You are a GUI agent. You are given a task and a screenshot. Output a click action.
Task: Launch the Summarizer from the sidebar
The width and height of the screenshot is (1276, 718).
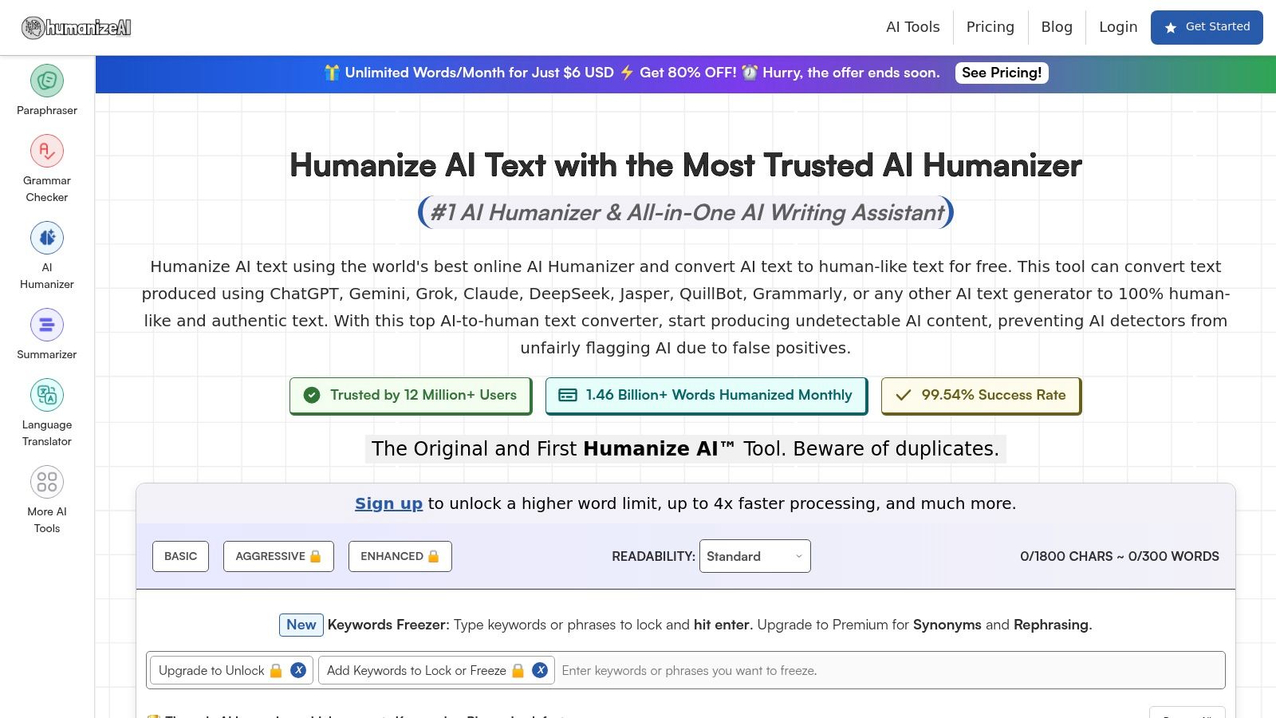tap(46, 331)
